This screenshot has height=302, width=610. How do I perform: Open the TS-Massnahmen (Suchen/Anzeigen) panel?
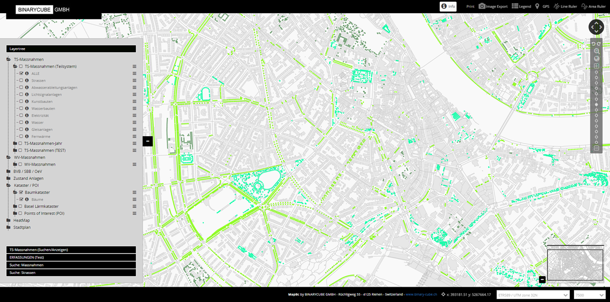pos(71,249)
